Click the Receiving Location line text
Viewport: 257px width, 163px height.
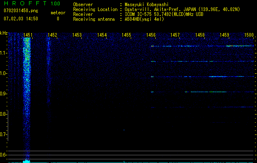click(x=156, y=9)
